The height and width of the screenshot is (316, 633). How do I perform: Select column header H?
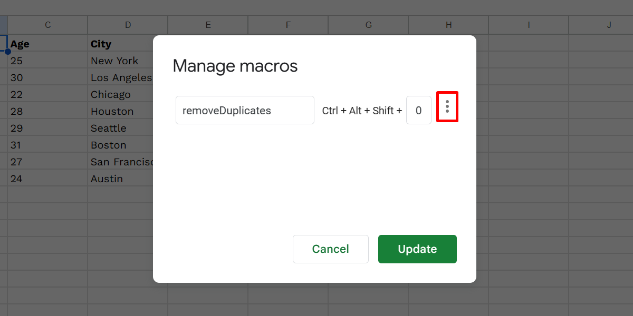448,24
